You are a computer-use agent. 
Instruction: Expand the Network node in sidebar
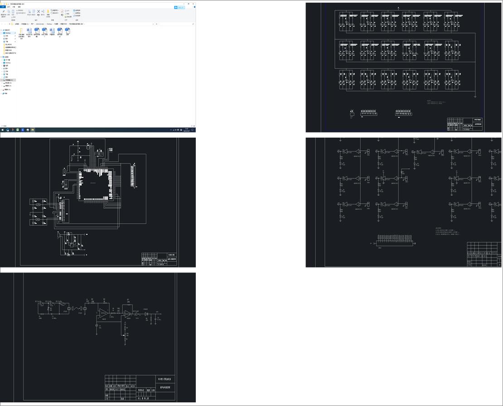tap(2, 93)
